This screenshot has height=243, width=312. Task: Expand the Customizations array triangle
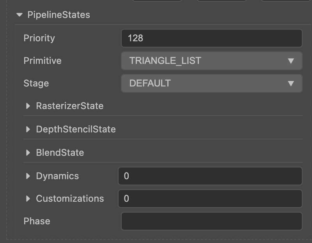pos(28,199)
